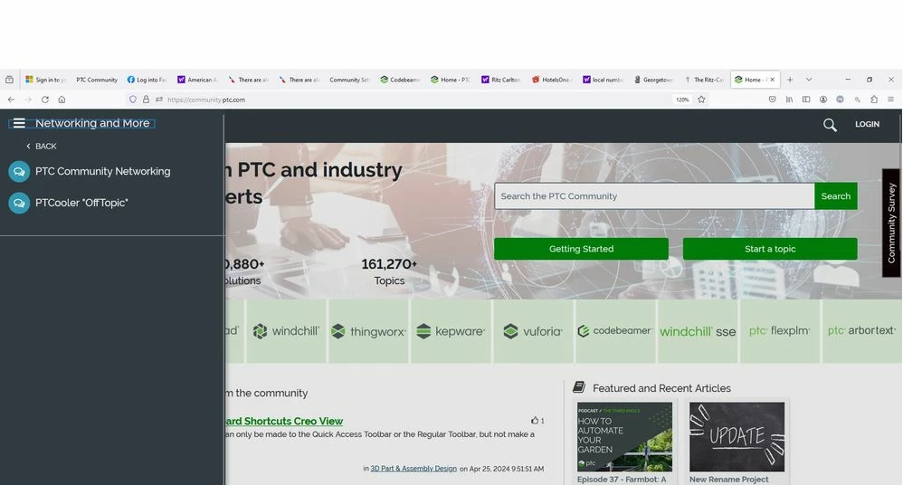Switch to the PTC Community tab
The height and width of the screenshot is (485, 903).
click(x=96, y=80)
